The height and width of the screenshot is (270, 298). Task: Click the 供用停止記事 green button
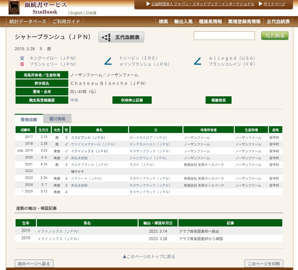tap(132, 100)
